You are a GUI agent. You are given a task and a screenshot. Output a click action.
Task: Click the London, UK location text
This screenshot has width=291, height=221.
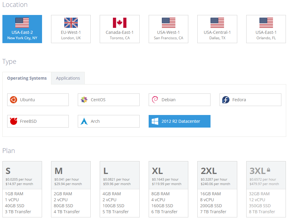[x=71, y=38]
